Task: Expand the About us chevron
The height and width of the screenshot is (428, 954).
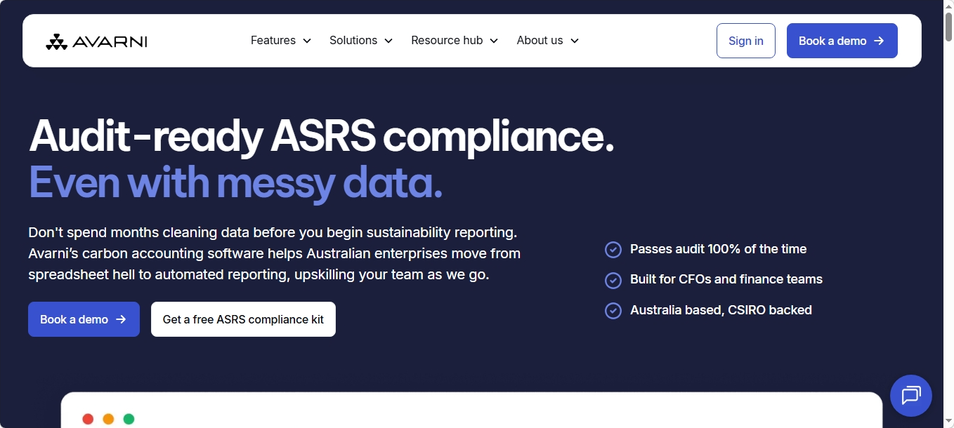Action: [x=575, y=41]
